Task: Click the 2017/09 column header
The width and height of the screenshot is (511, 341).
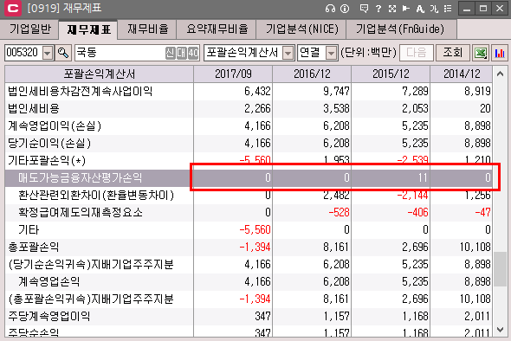Action: 233,74
